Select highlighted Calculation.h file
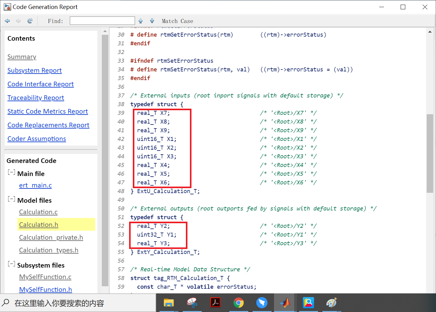This screenshot has height=312, width=436. [39, 225]
